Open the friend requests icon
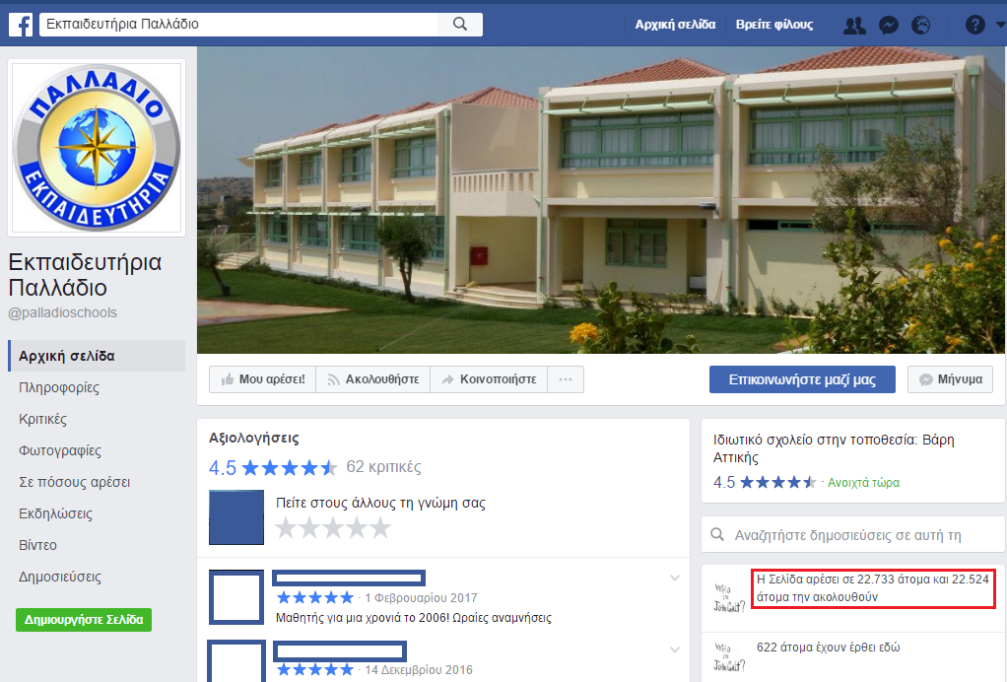The height and width of the screenshot is (682, 1007). 854,25
